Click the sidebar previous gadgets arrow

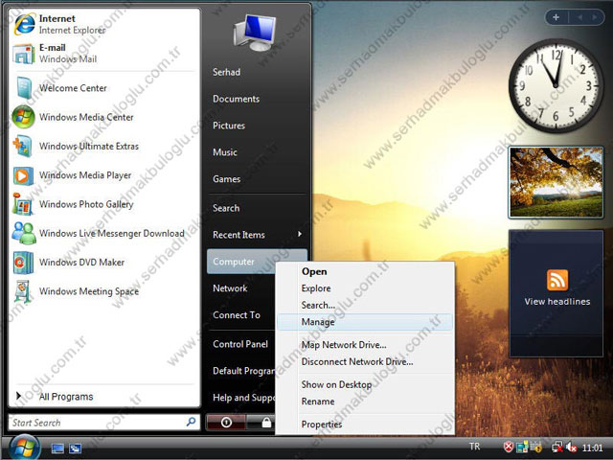[579, 17]
